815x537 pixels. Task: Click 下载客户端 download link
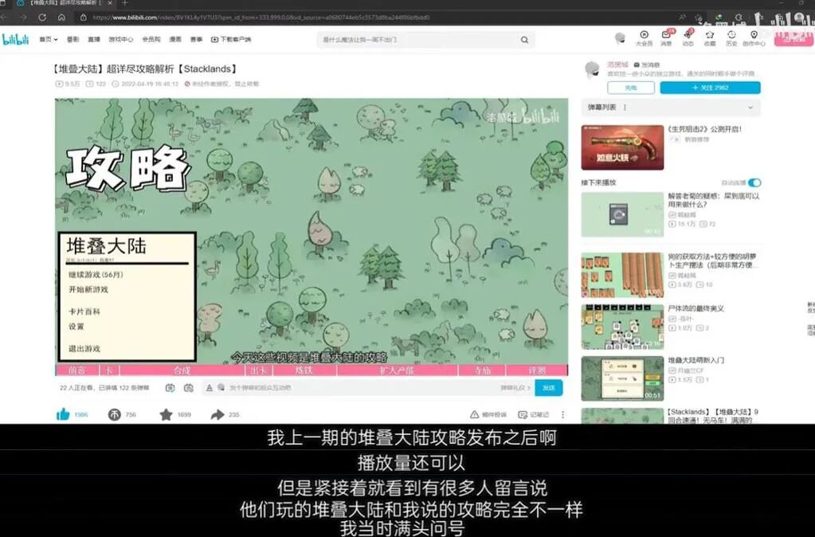pos(231,40)
